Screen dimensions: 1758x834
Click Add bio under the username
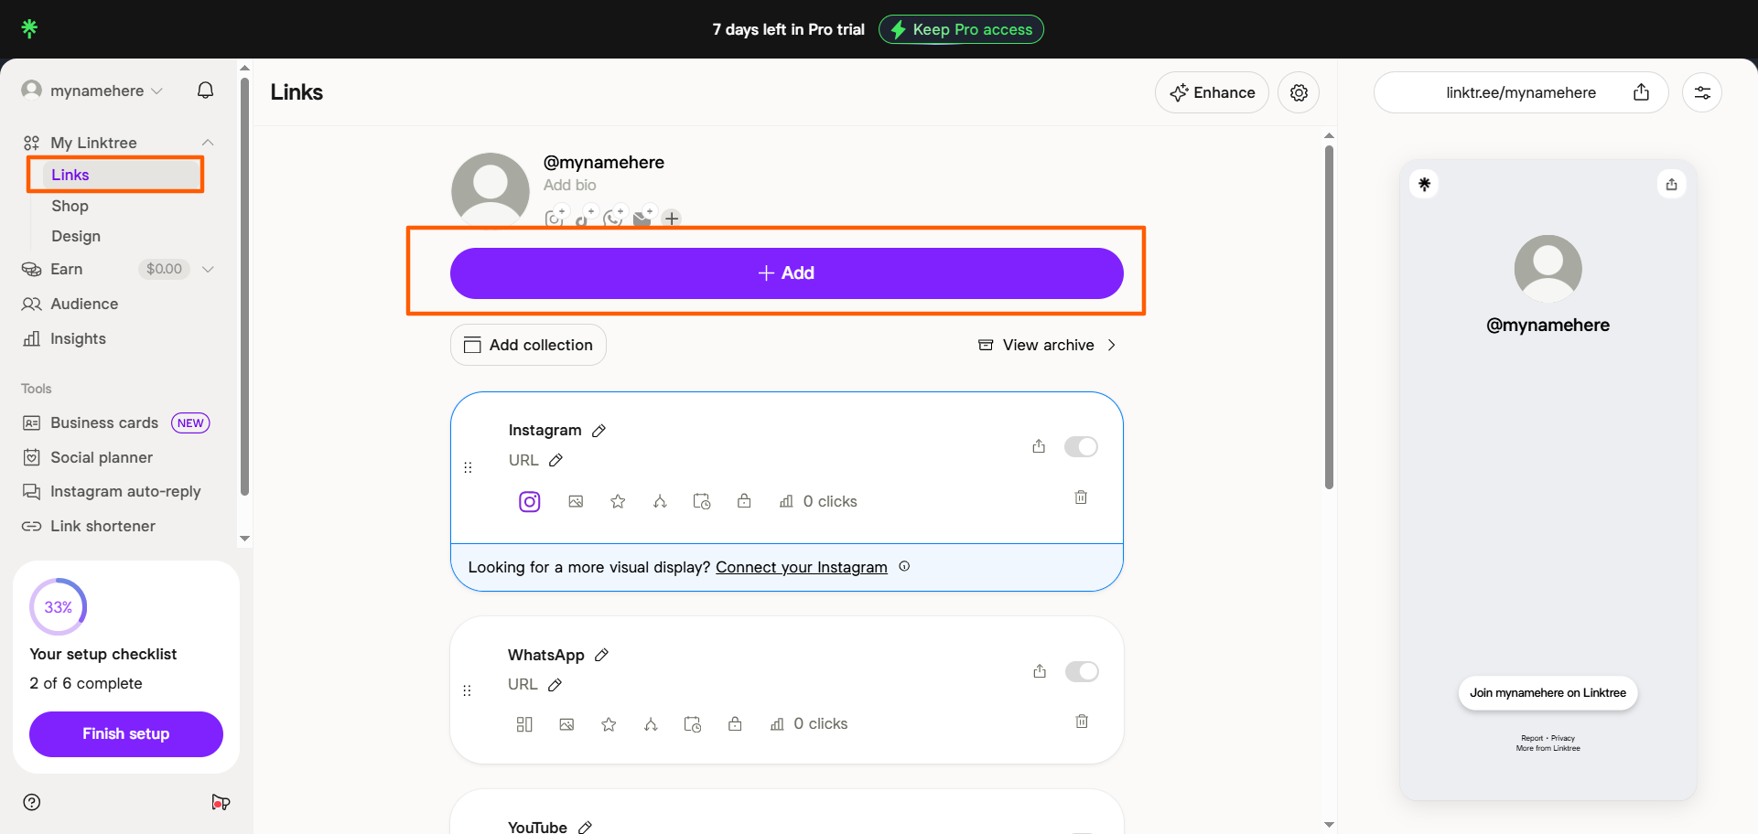(569, 185)
